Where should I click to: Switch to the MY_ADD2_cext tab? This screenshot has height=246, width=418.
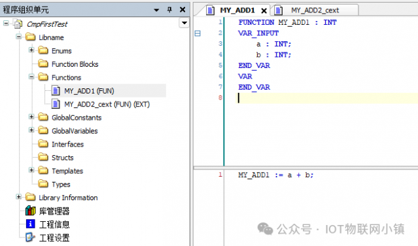pyautogui.click(x=315, y=10)
